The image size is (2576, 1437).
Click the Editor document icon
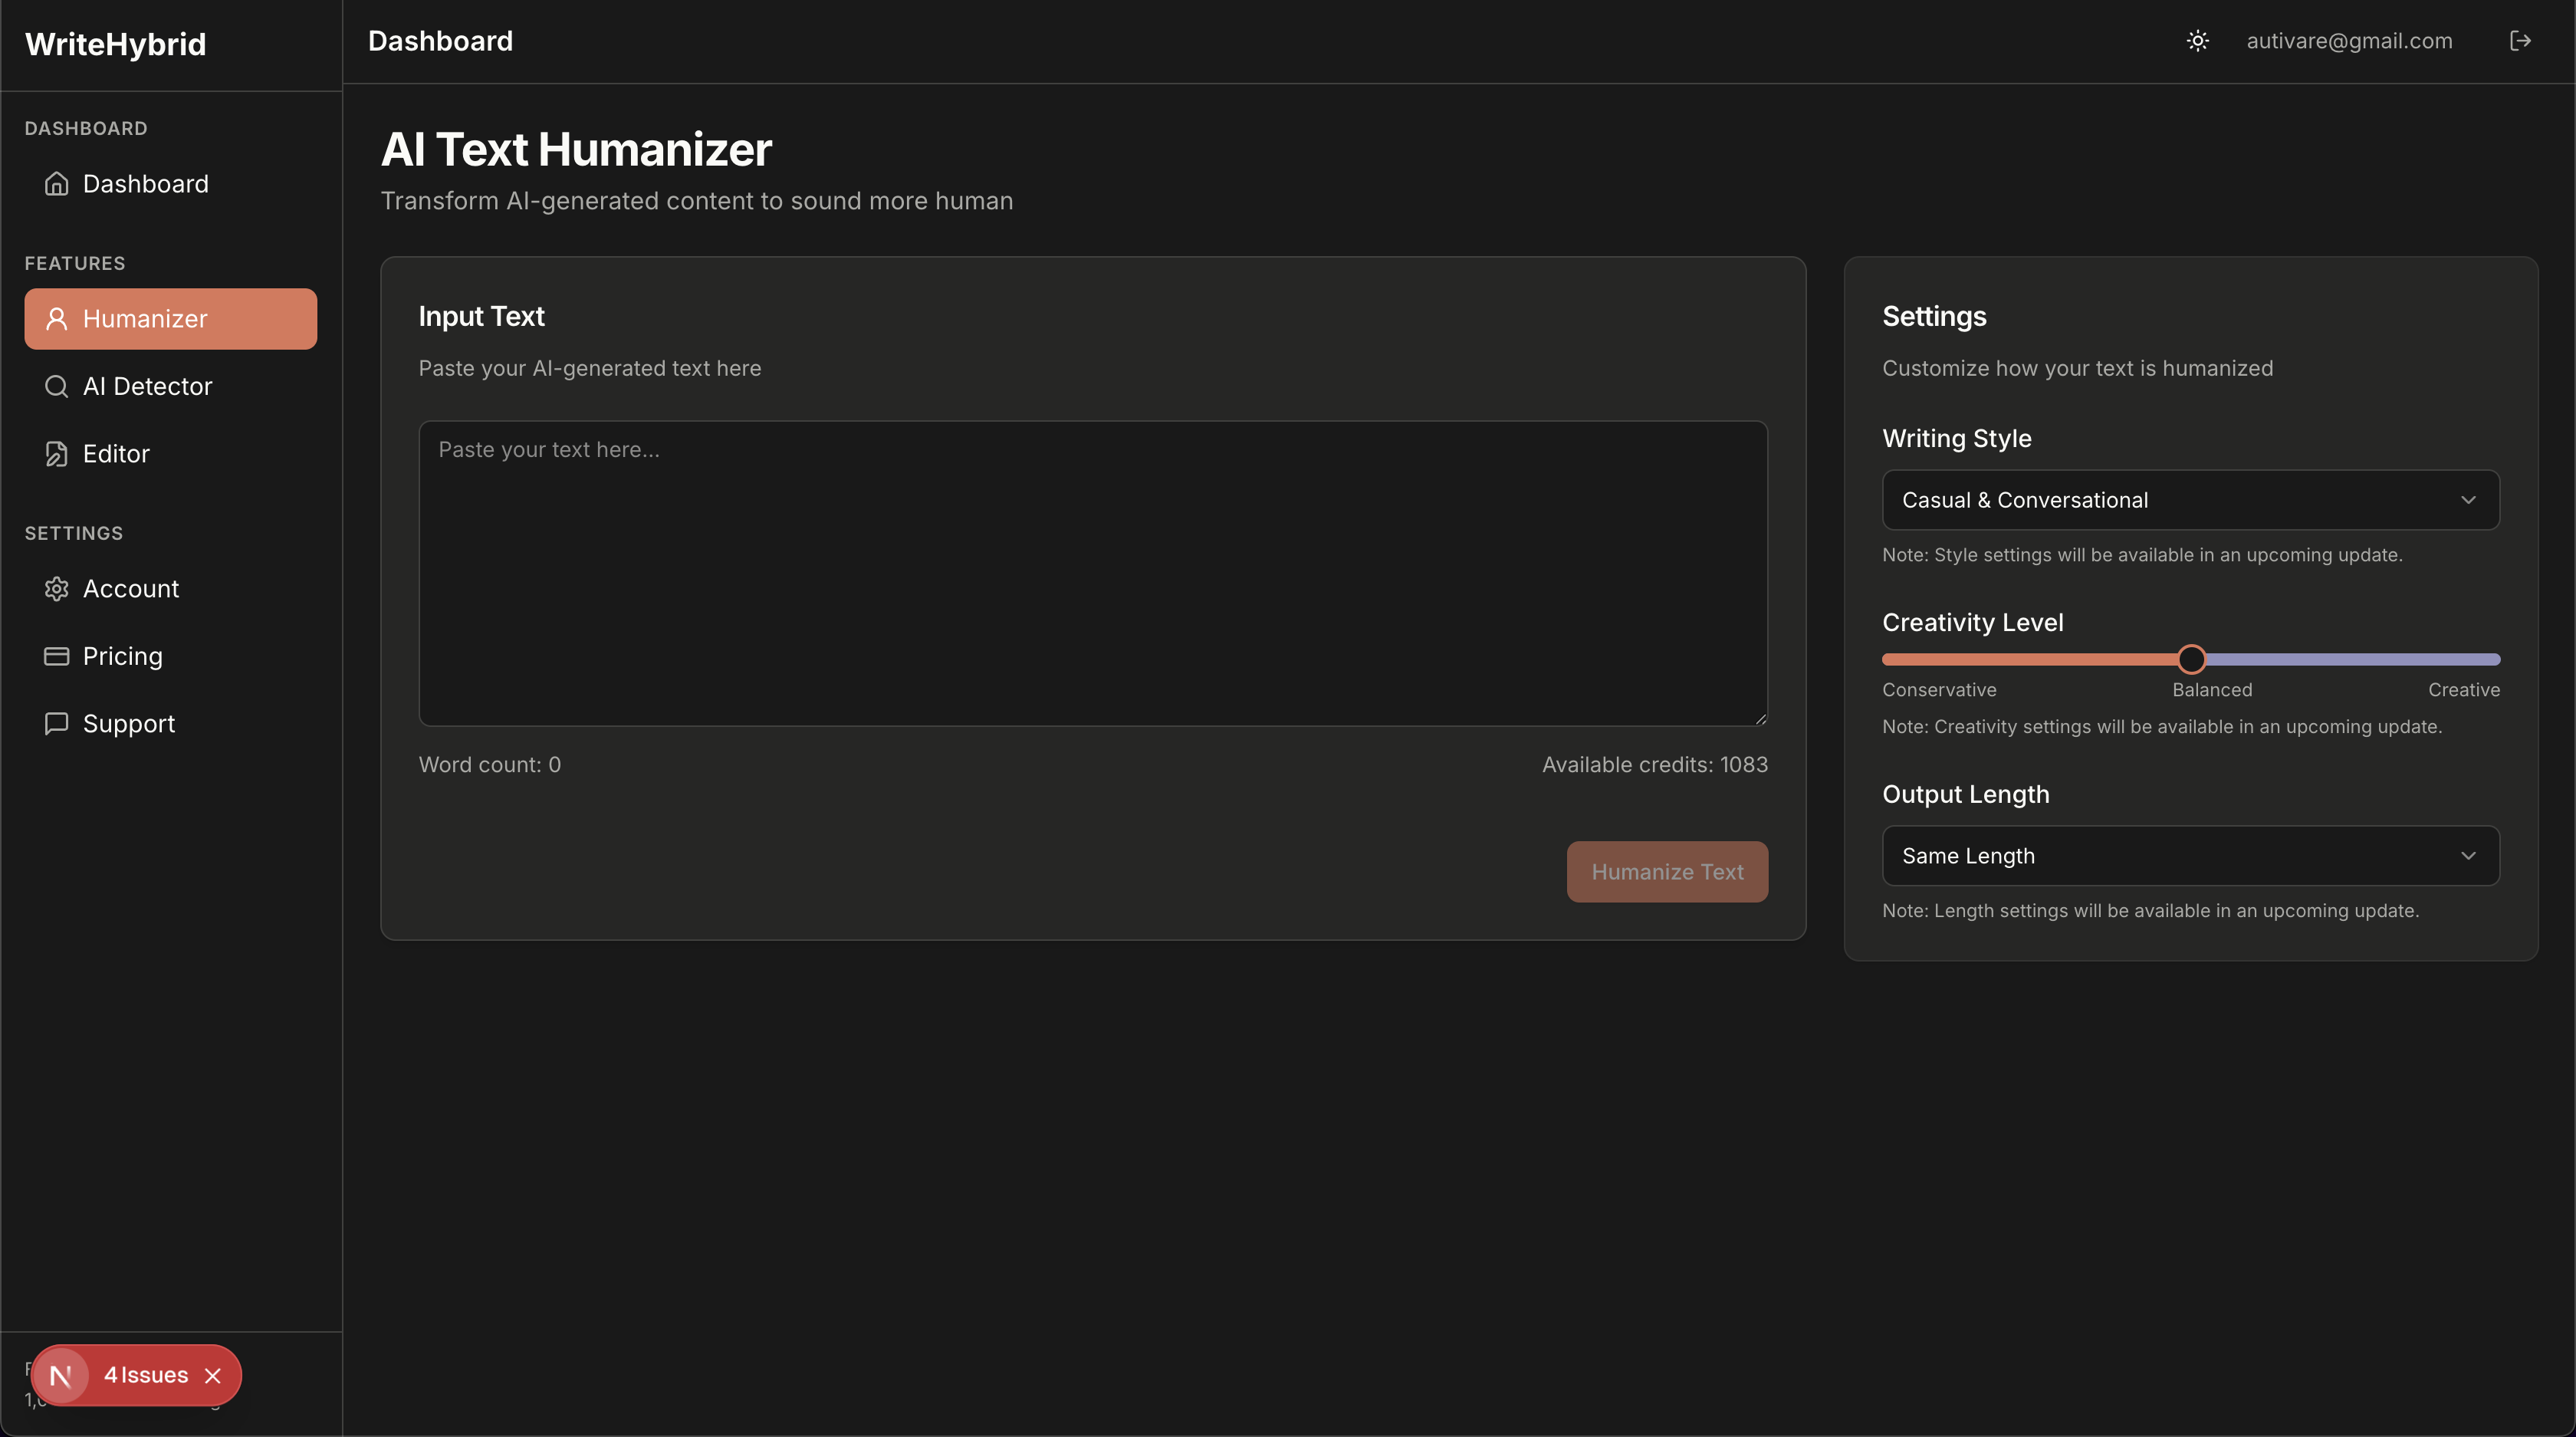coord(57,454)
